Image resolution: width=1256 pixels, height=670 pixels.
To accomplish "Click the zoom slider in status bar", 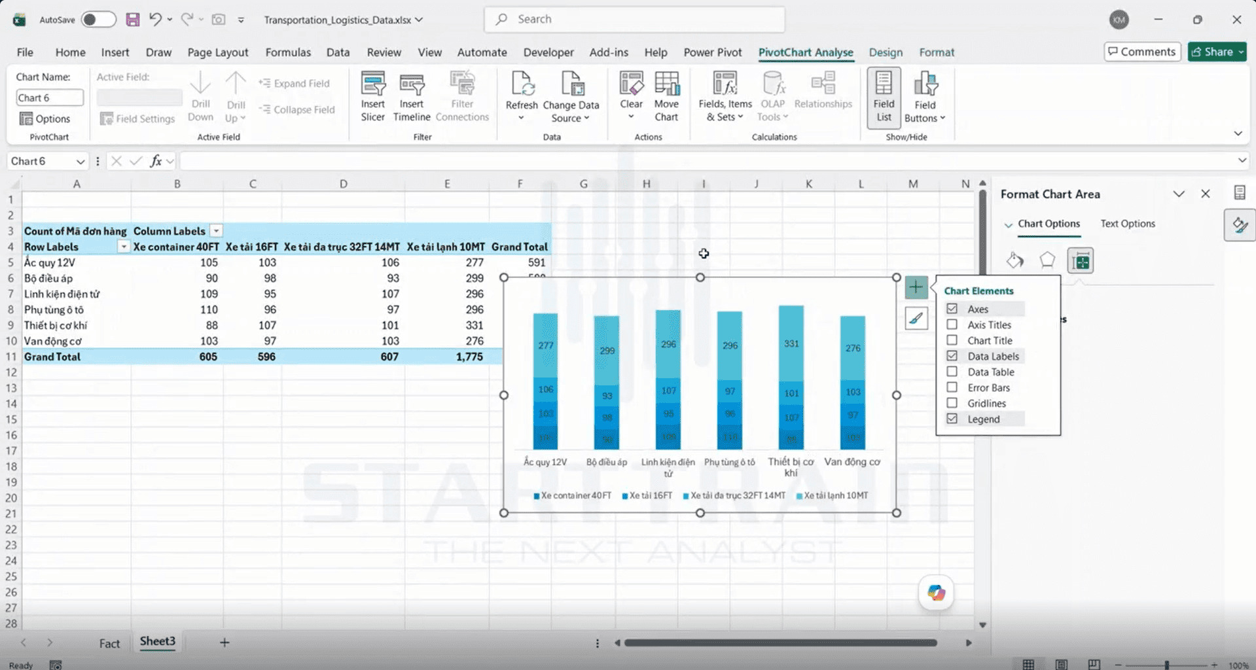I will (x=1166, y=665).
